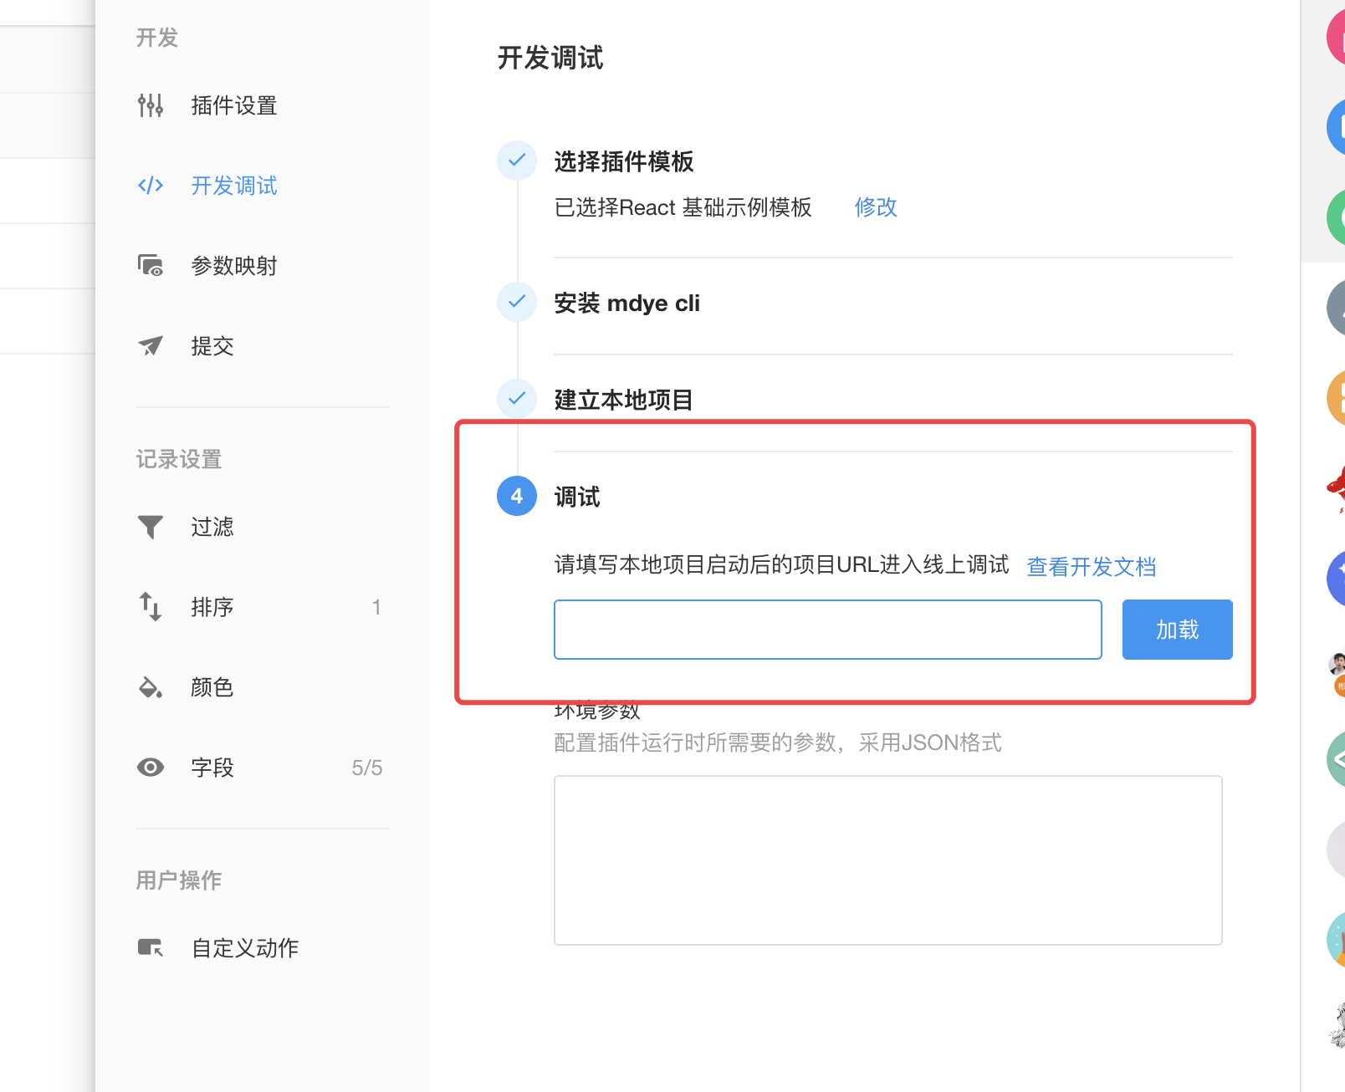
Task: Expand the 建立本地项目 step
Action: pyautogui.click(x=623, y=401)
